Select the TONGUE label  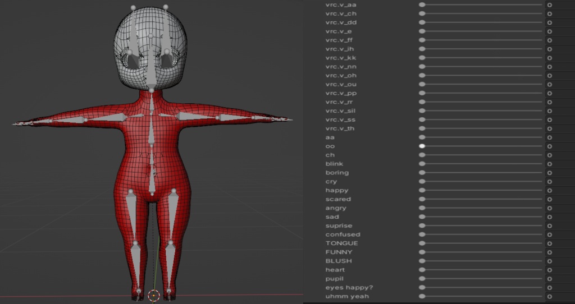point(341,243)
